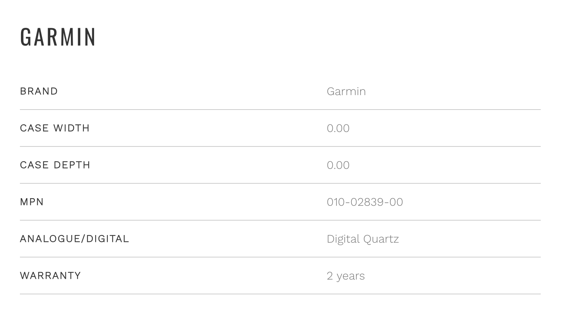Click the word DEPTH in CASE DEPTH
Viewport: 565px width, 324px height.
pyautogui.click(x=72, y=165)
